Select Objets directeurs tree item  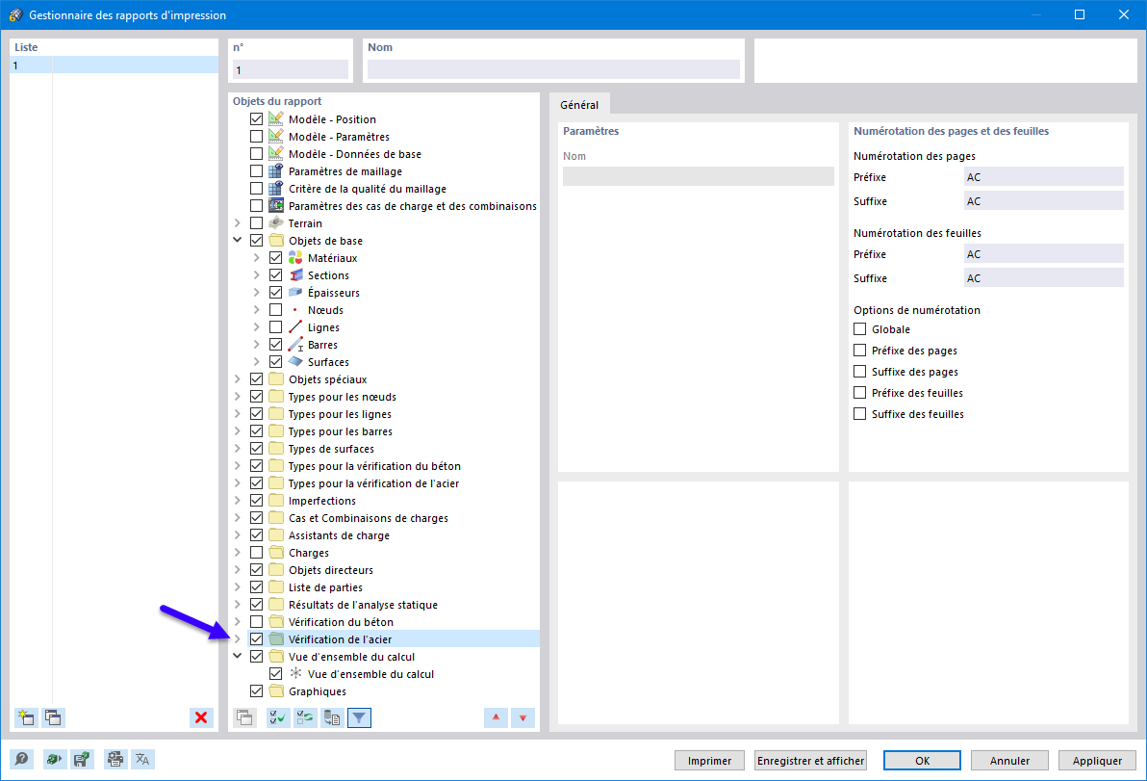pyautogui.click(x=331, y=569)
